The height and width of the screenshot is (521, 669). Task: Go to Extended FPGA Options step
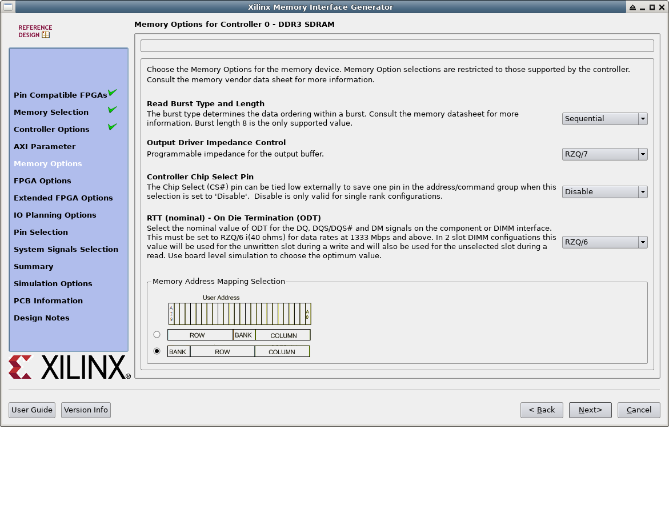[x=63, y=198]
